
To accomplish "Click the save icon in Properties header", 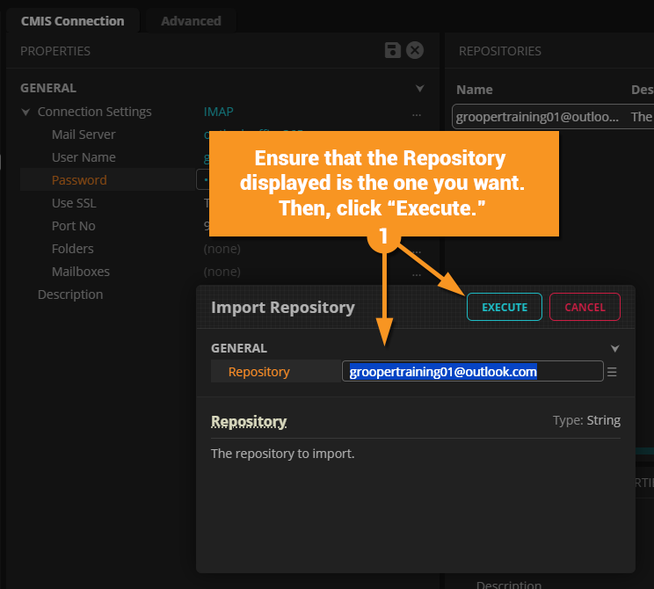I will [x=394, y=51].
